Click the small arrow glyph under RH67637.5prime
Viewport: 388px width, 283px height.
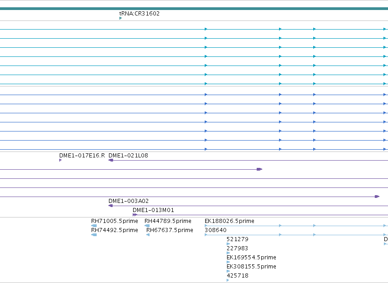148,235
